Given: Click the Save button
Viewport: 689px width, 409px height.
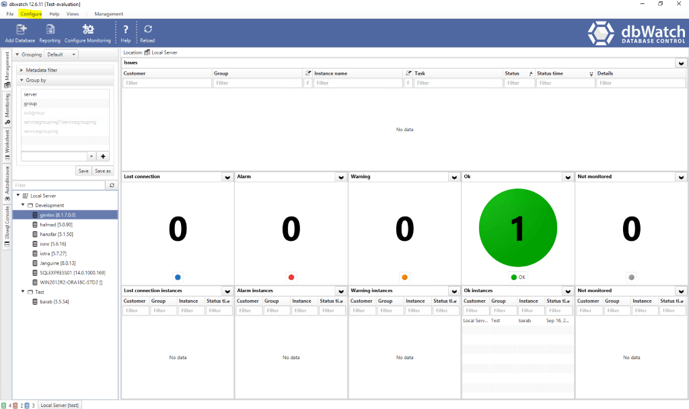Looking at the screenshot, I should (x=83, y=171).
